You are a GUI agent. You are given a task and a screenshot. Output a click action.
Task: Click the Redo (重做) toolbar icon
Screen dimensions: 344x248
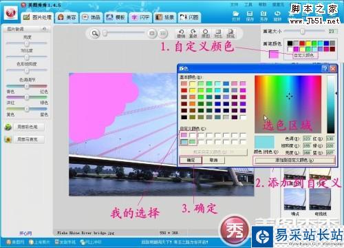(193, 34)
